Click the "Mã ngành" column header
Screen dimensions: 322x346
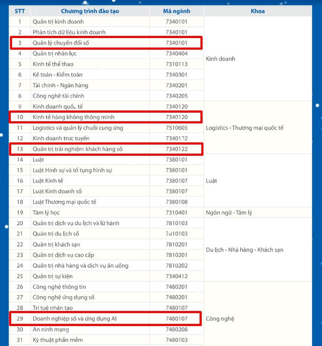click(x=177, y=11)
